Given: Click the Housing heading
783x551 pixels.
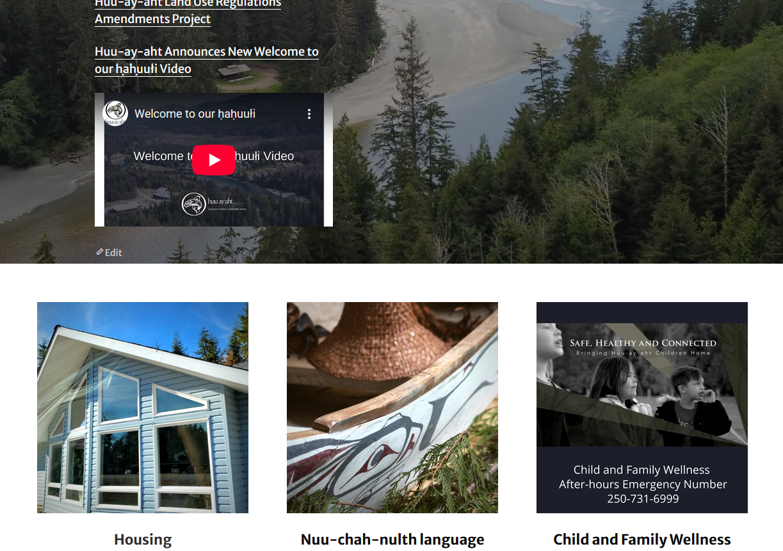Looking at the screenshot, I should pos(143,539).
